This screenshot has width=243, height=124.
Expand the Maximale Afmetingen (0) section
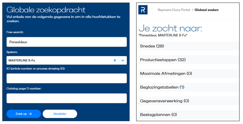click(189, 73)
